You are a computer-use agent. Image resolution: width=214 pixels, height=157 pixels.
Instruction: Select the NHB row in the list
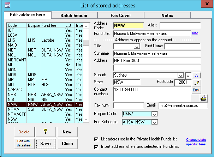(45, 95)
